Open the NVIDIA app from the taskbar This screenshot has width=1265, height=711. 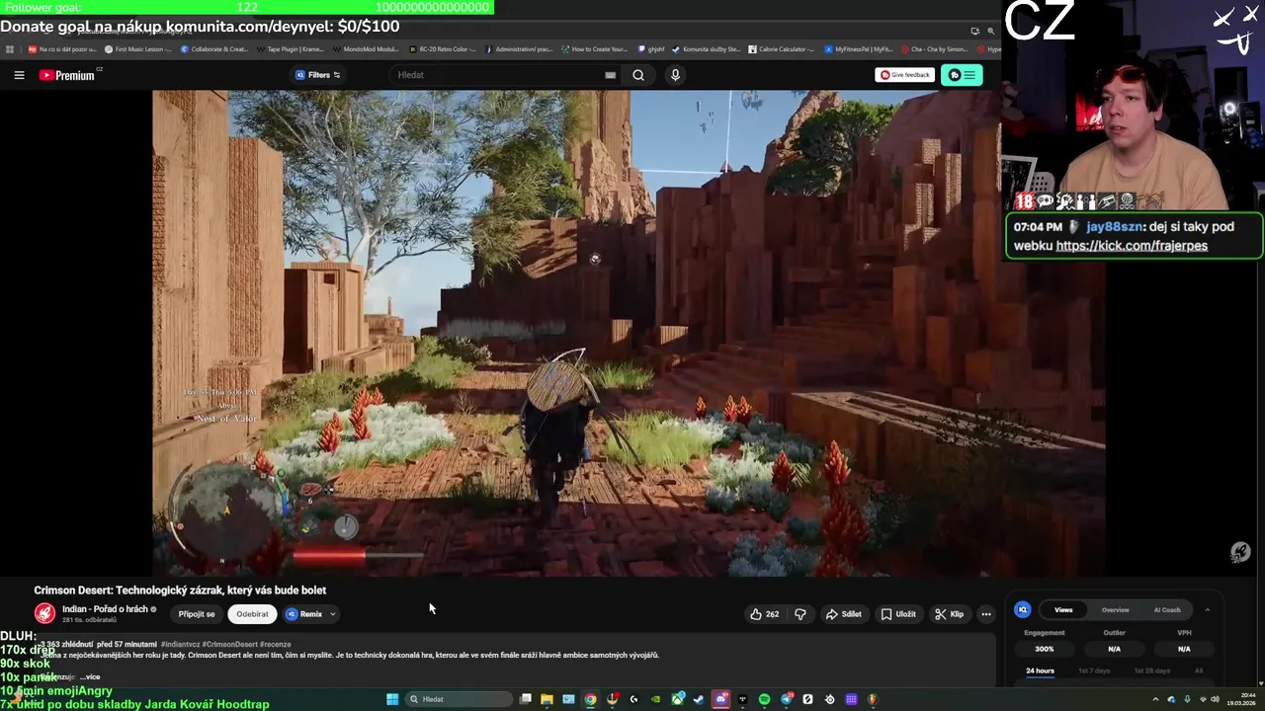coord(655,699)
